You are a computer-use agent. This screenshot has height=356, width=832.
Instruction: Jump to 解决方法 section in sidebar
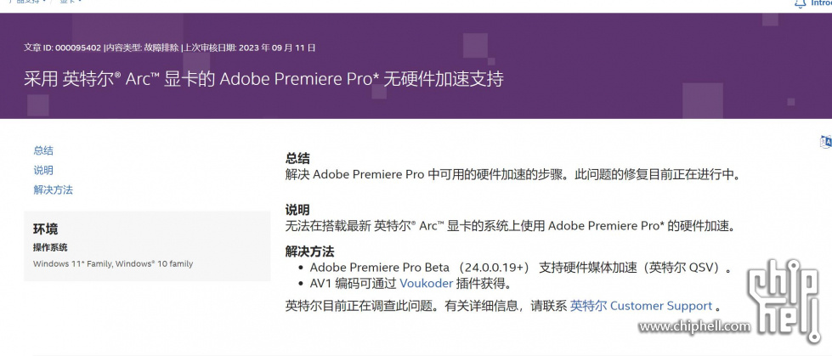(53, 190)
